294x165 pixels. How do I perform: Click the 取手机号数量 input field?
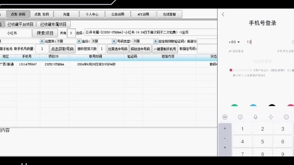click(x=42, y=49)
